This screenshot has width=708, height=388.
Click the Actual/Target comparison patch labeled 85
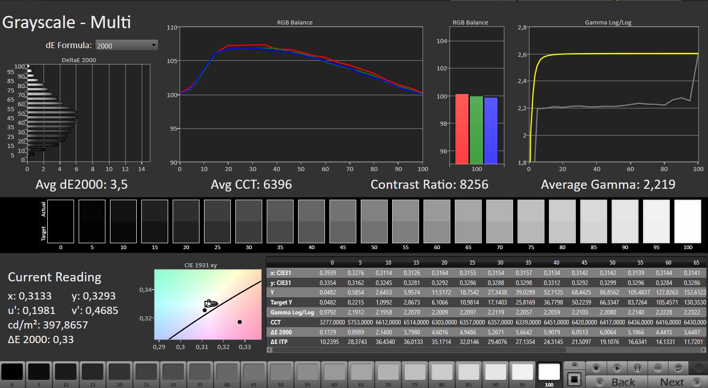coord(593,221)
